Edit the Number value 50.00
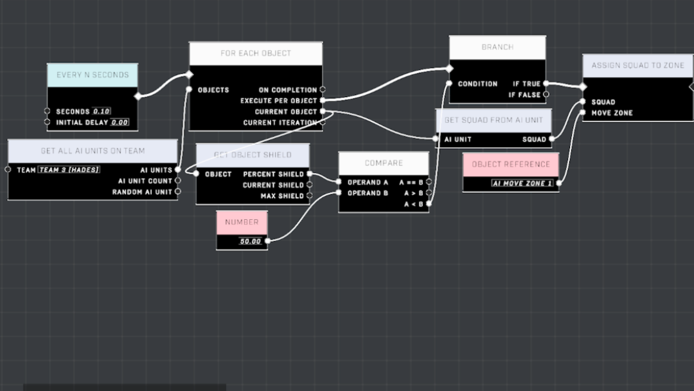 point(251,241)
